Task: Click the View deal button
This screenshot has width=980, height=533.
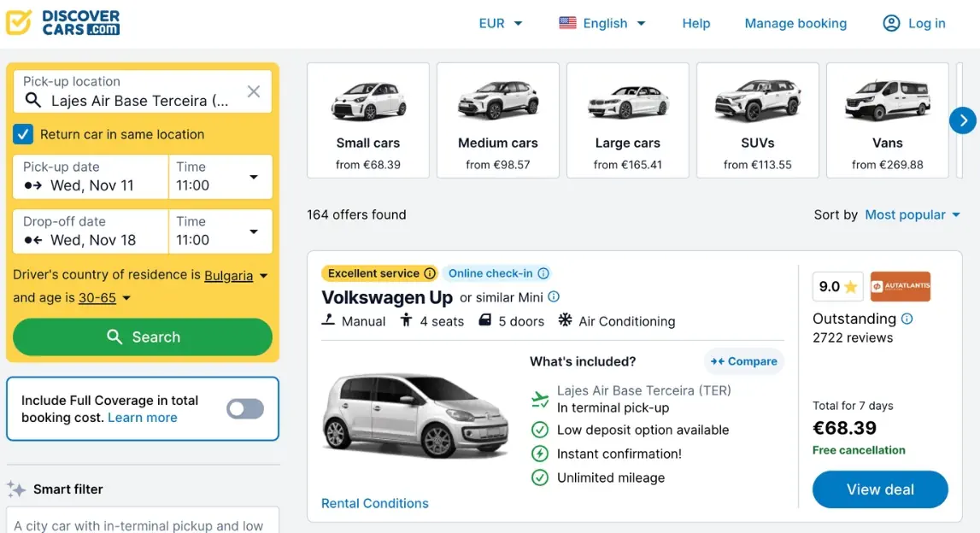Action: coord(880,489)
